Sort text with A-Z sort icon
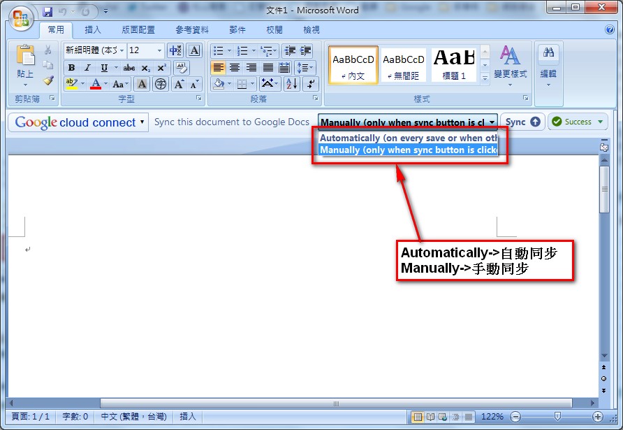Screen dimensions: 623x430 292,84
